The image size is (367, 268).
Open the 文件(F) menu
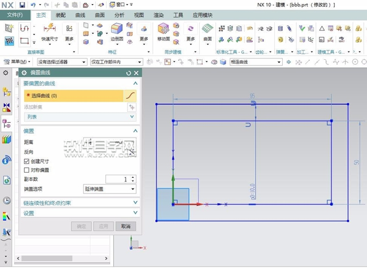coord(15,15)
